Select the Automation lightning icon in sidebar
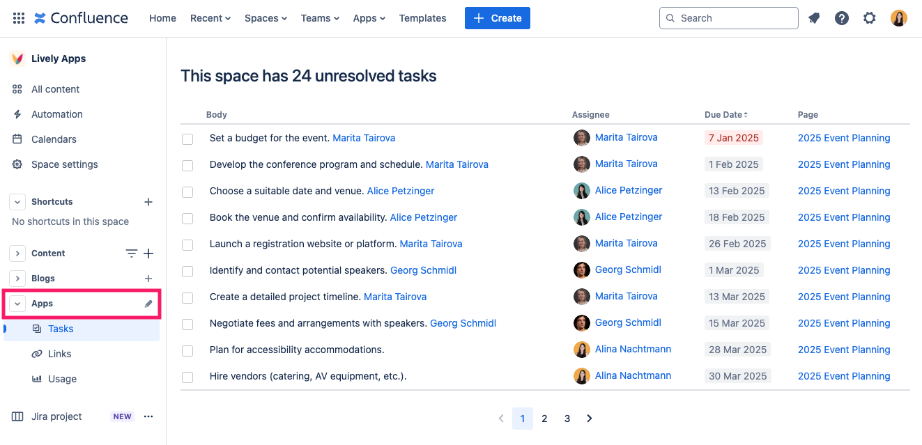Screen dimensions: 922x445 point(16,114)
